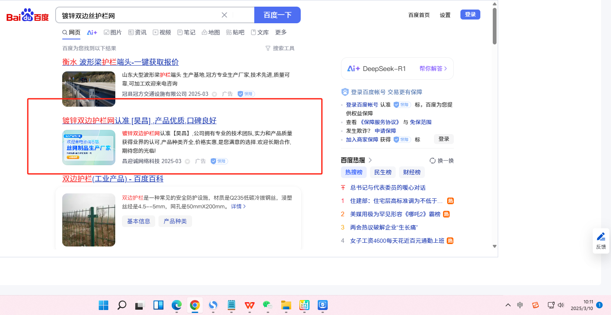611x315 pixels.
Task: Open the Sogou input method tray icon
Action: 535,305
